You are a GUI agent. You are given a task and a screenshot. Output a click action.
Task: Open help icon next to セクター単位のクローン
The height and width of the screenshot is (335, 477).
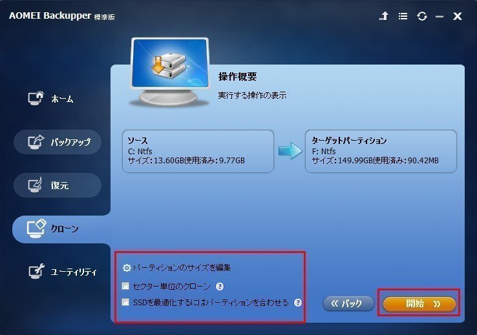pos(220,287)
